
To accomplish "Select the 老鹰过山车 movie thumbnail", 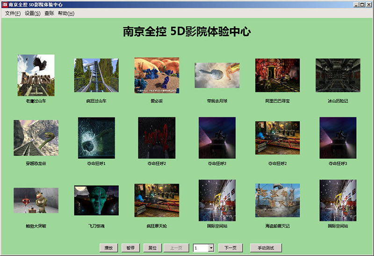I will tap(36, 75).
